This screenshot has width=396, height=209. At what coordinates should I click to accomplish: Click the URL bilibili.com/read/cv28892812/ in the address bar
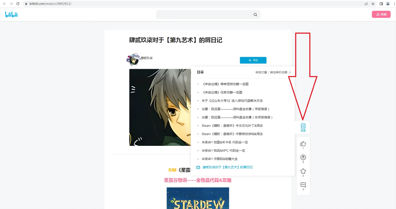[x=50, y=4]
